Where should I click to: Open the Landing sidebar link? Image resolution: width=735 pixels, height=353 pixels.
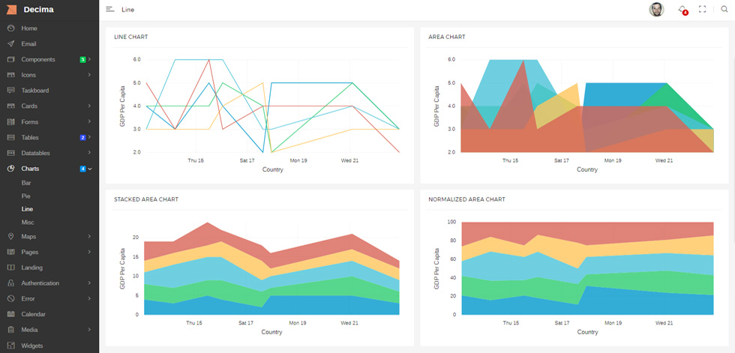31,268
